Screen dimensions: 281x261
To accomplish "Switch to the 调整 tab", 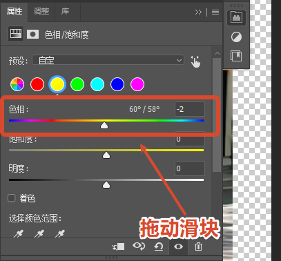I will point(41,11).
